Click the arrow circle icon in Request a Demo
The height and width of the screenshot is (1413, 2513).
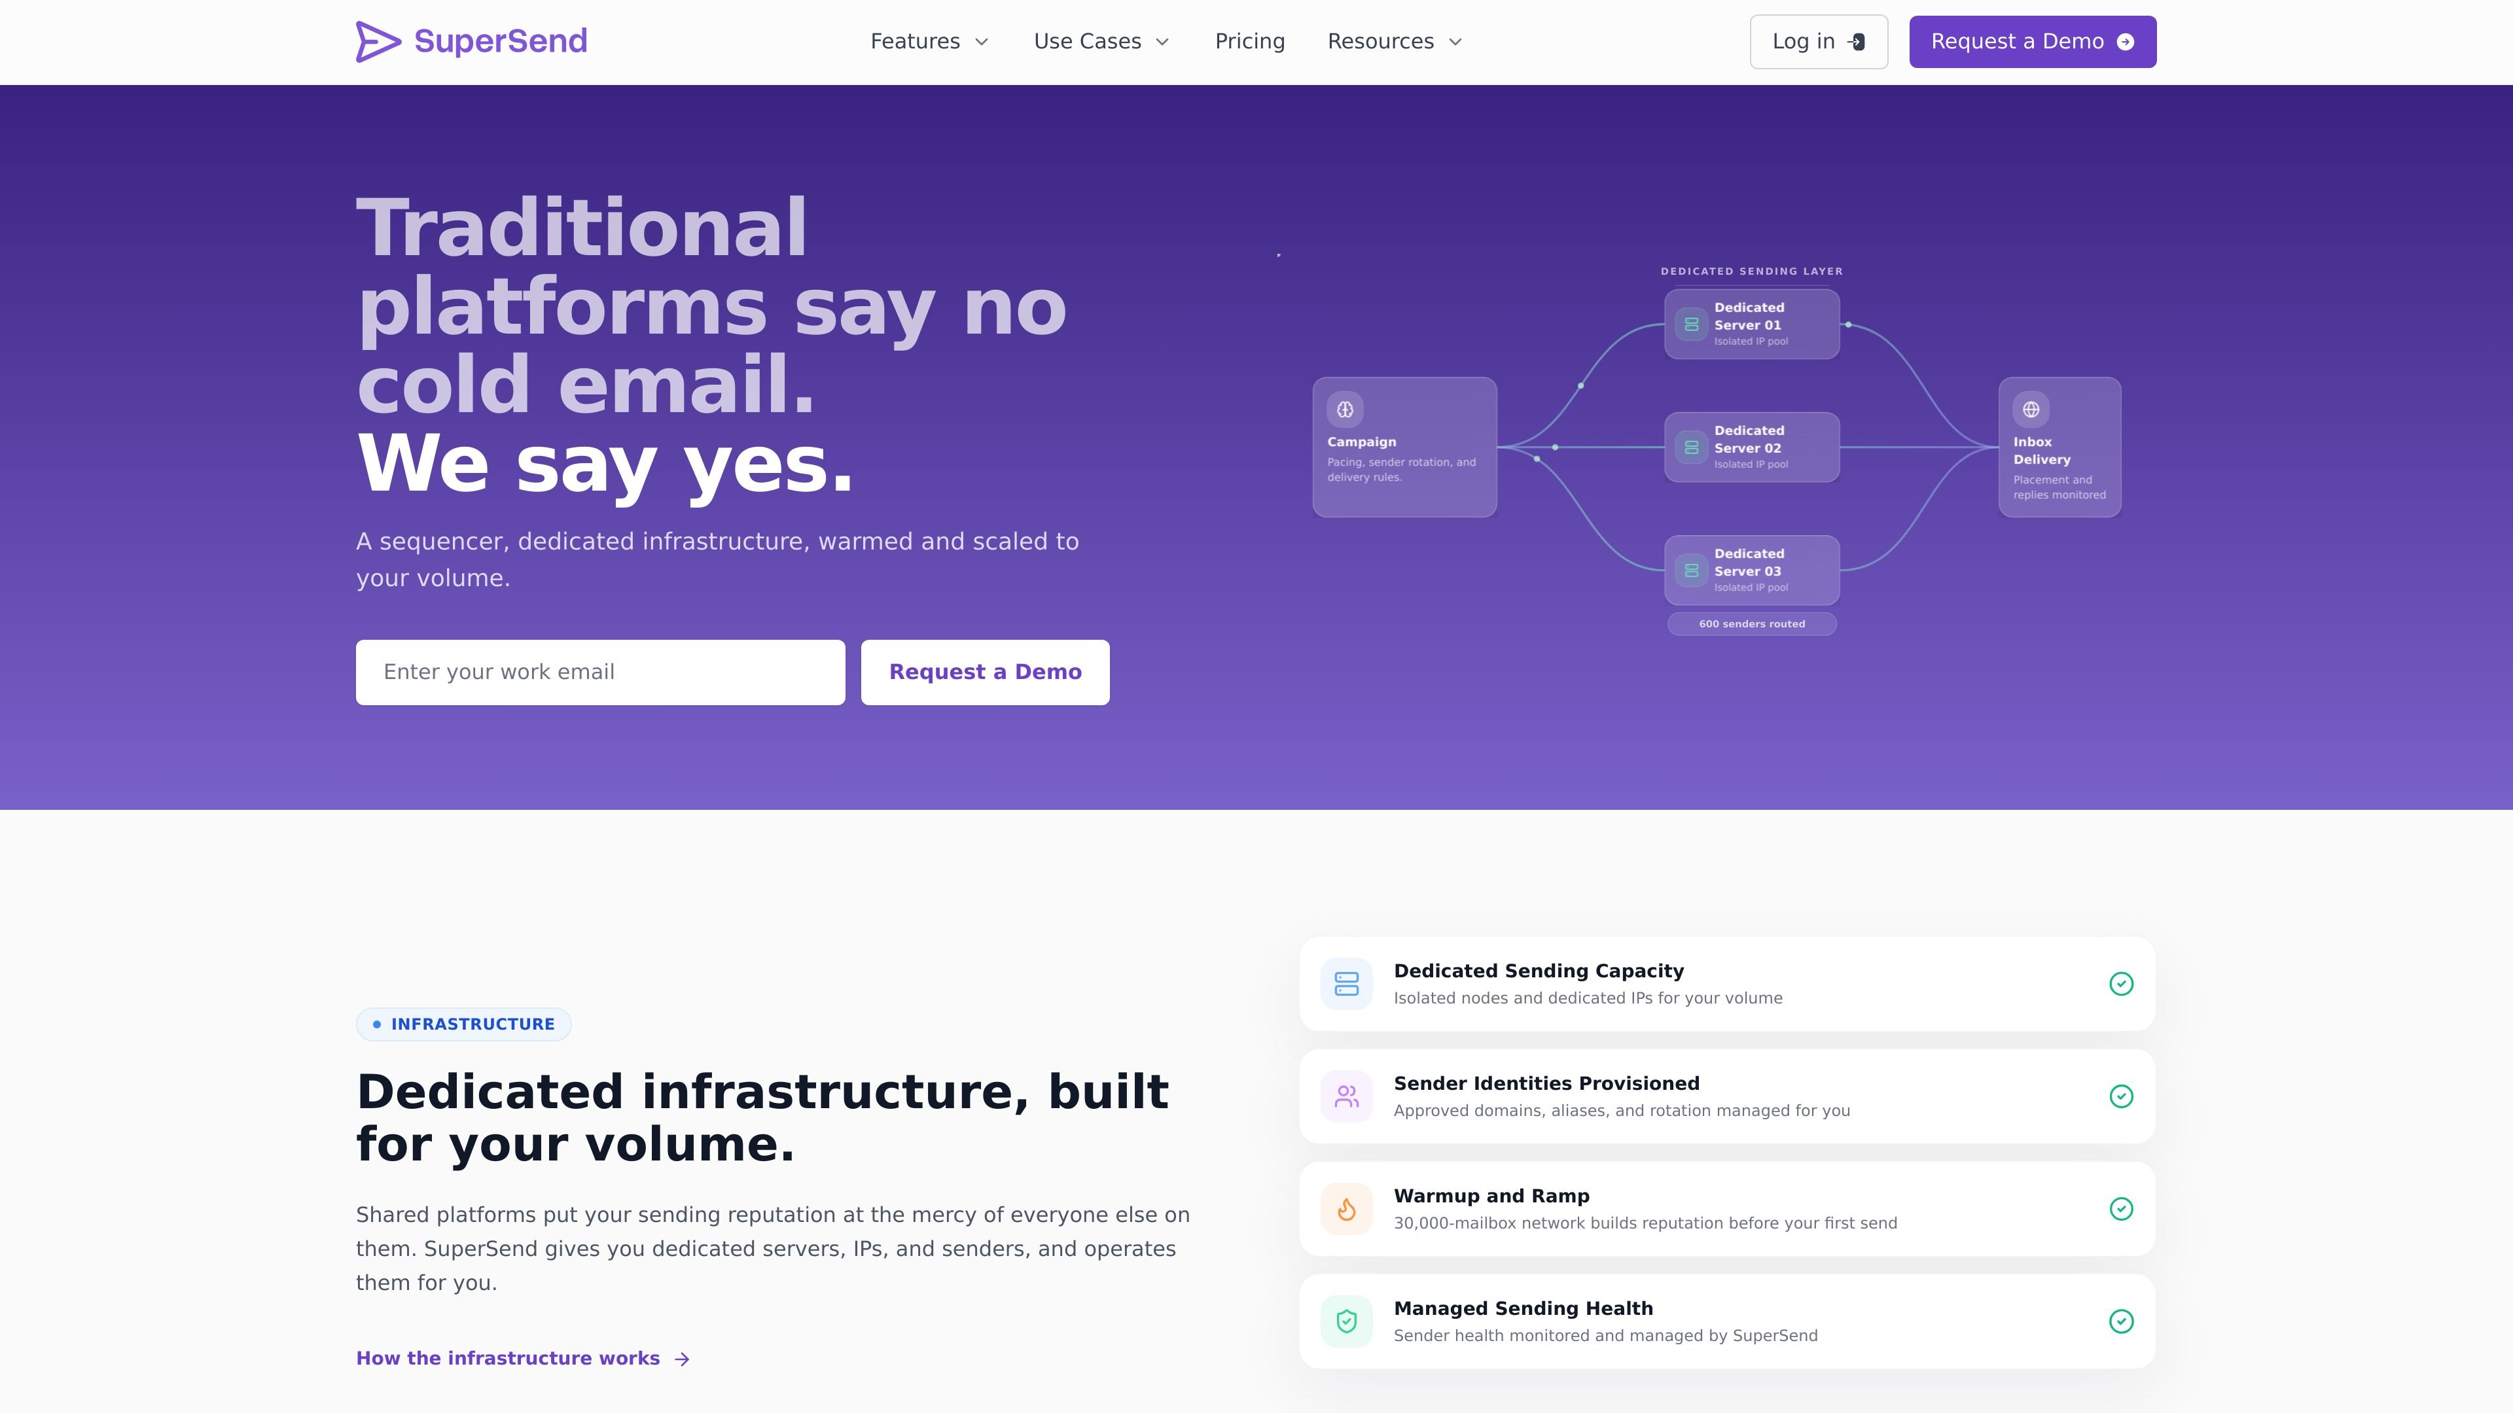tap(2125, 42)
